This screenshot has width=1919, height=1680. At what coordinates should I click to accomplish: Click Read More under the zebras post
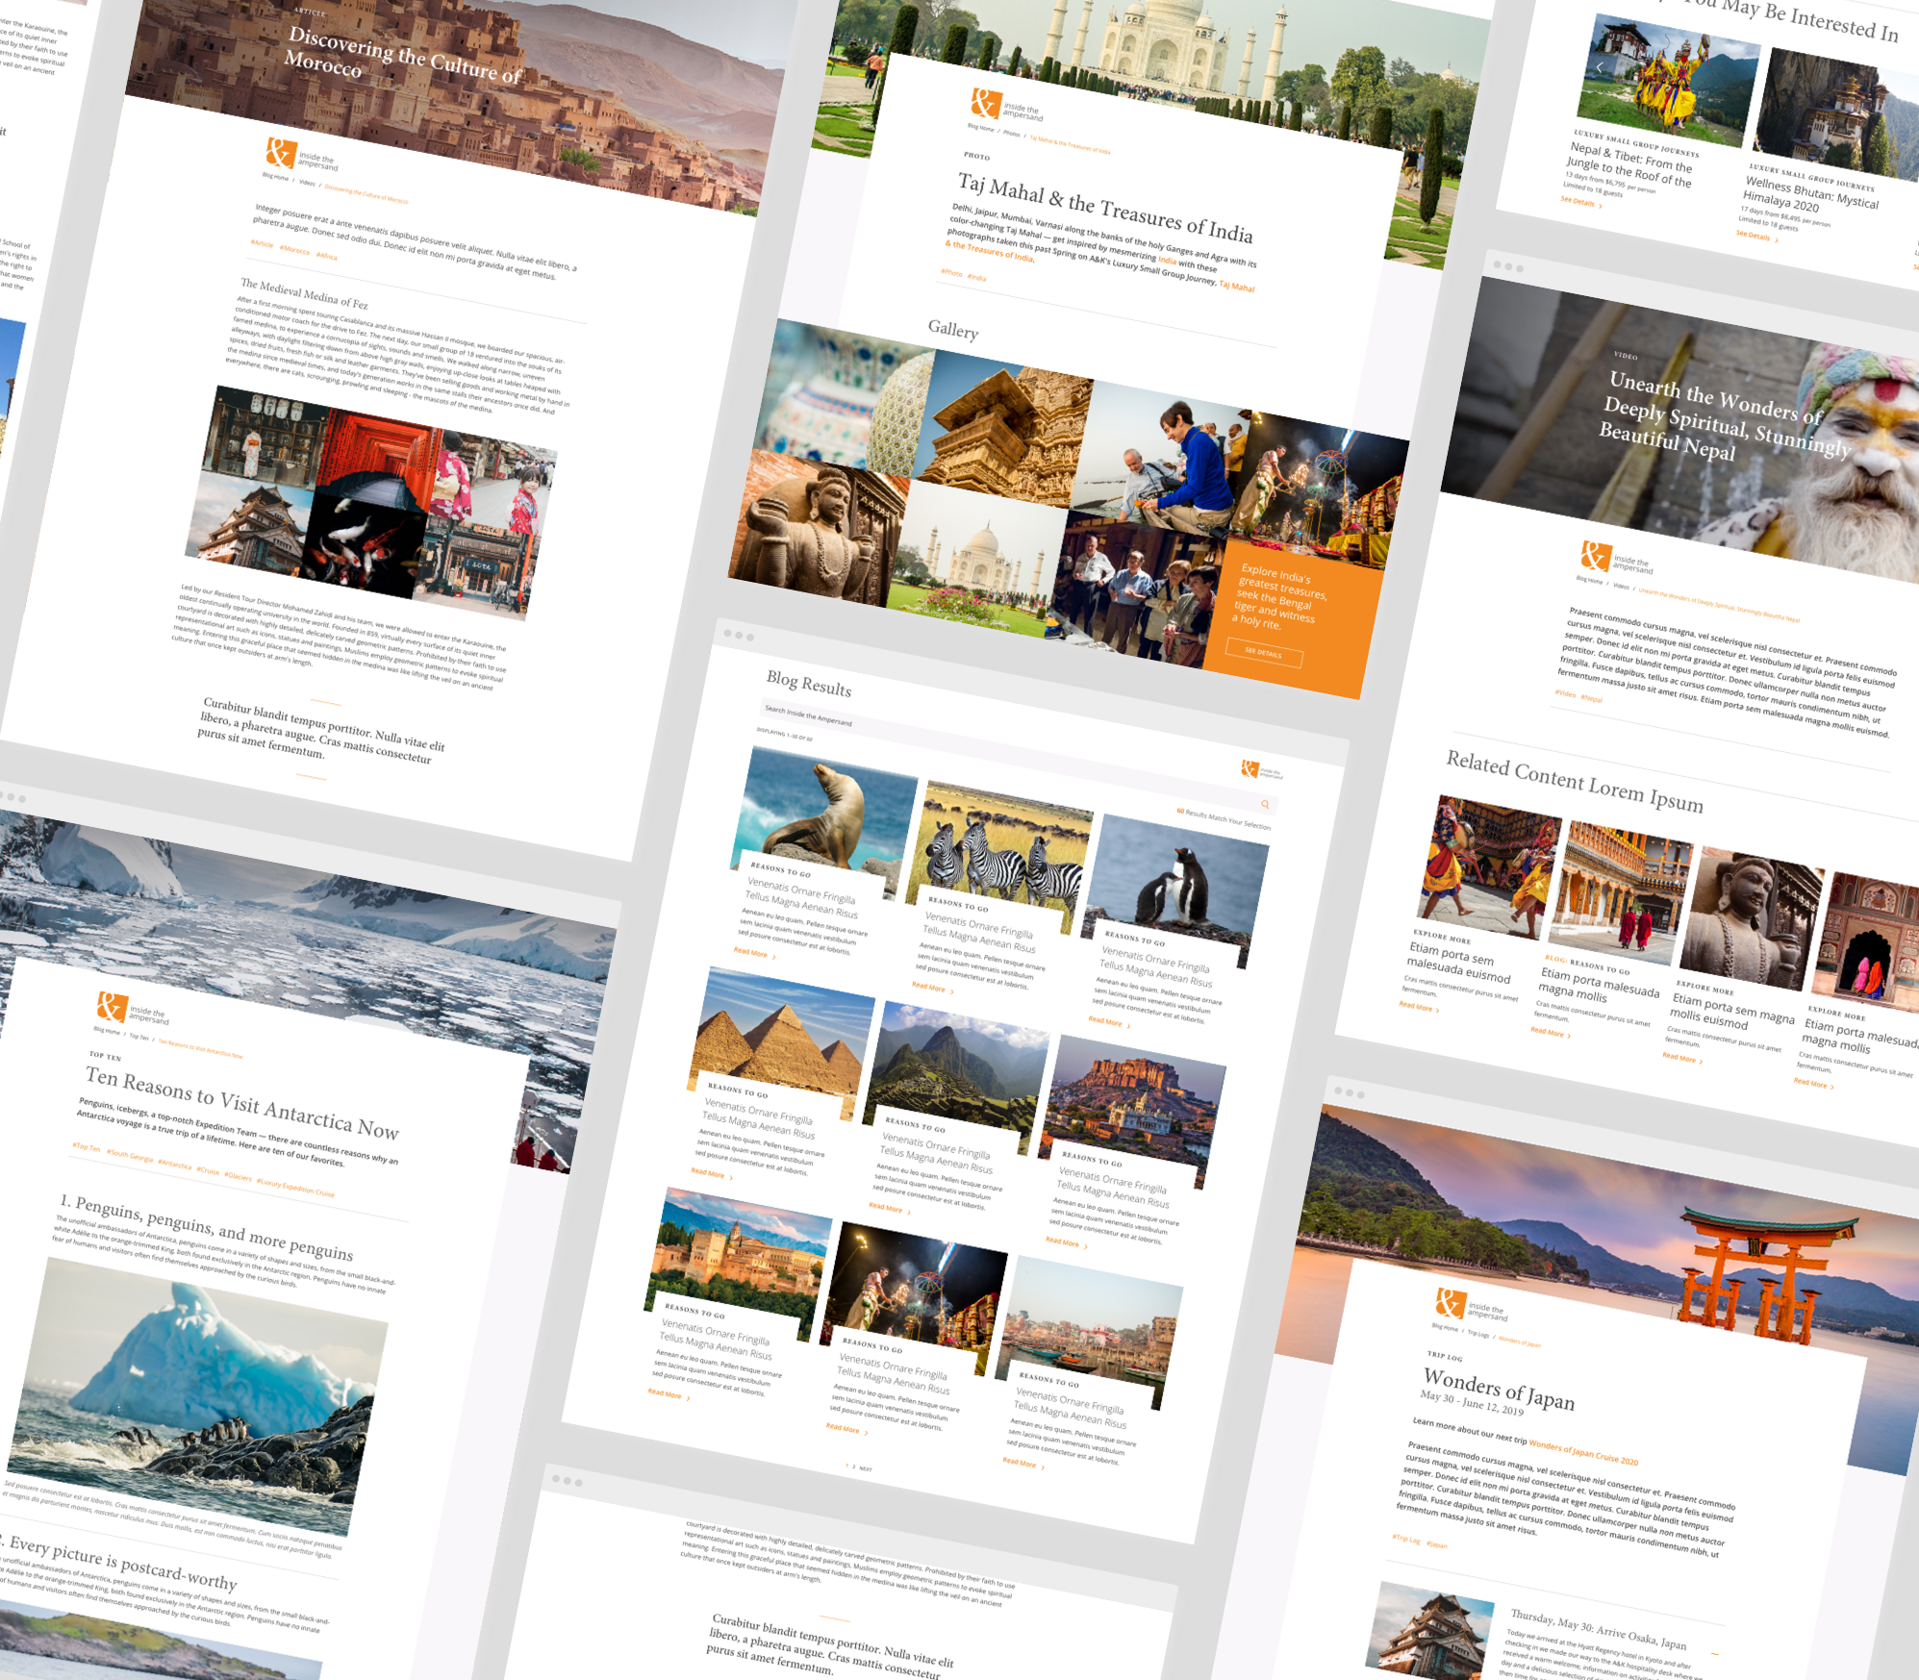coord(929,987)
